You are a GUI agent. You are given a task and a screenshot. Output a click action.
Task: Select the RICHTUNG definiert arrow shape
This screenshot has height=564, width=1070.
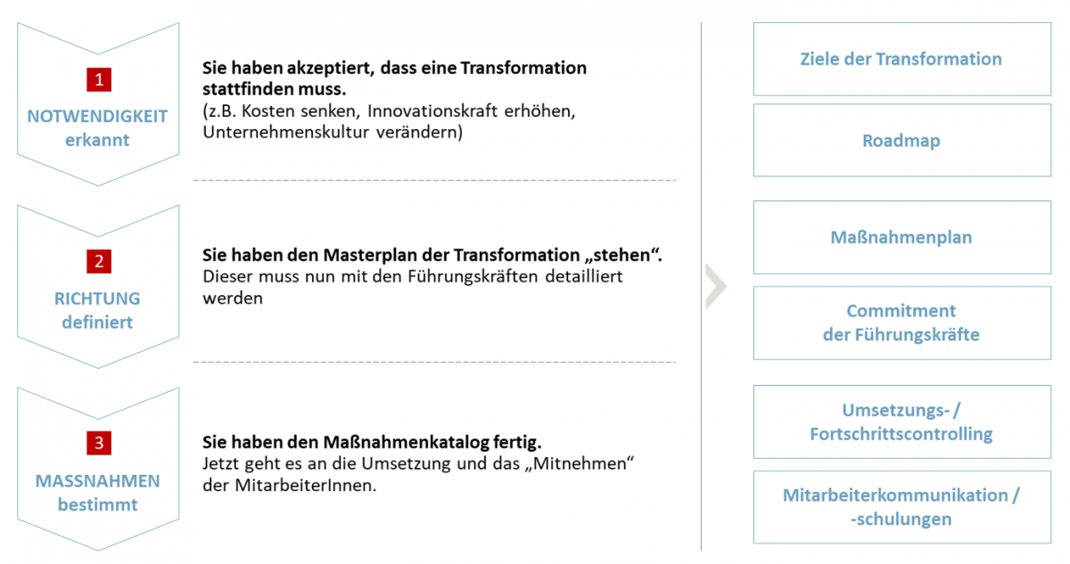(x=98, y=286)
